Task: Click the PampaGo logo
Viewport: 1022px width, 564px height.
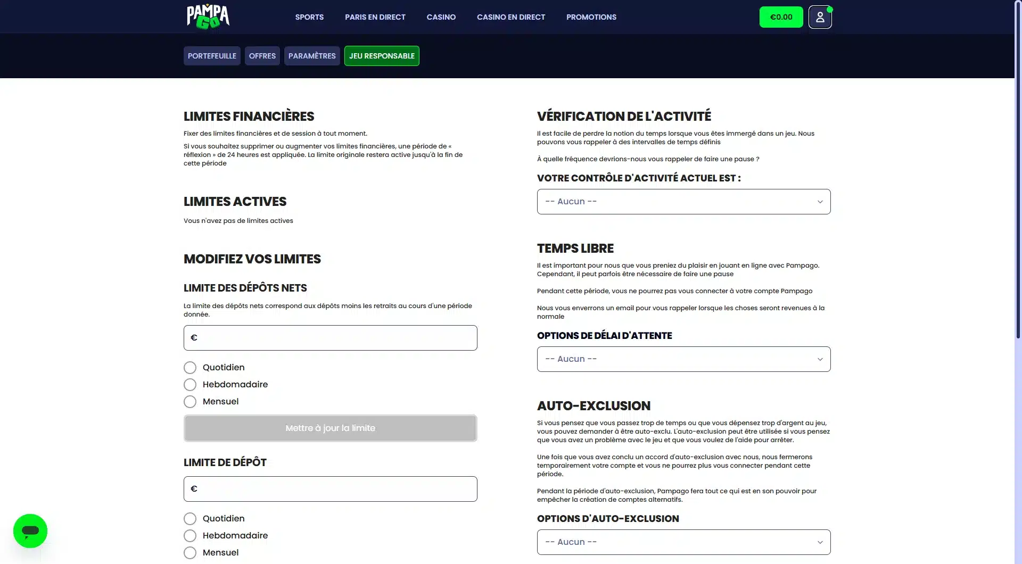Action: [208, 16]
